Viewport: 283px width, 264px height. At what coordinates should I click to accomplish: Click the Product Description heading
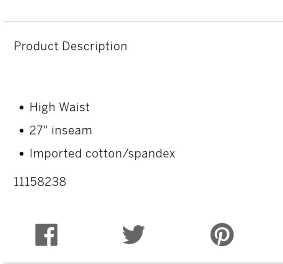click(71, 46)
